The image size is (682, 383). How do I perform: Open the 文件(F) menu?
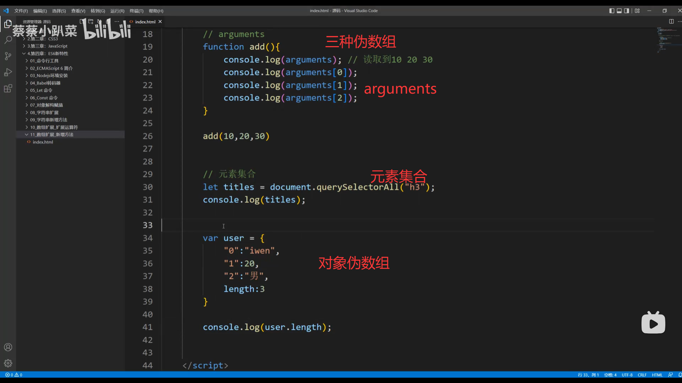point(21,11)
